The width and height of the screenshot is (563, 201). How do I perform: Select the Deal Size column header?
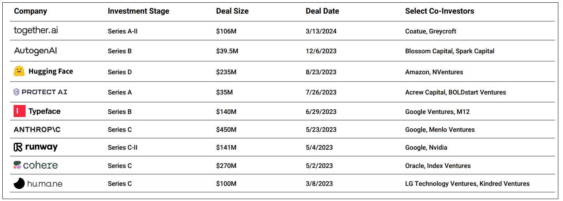(x=232, y=11)
